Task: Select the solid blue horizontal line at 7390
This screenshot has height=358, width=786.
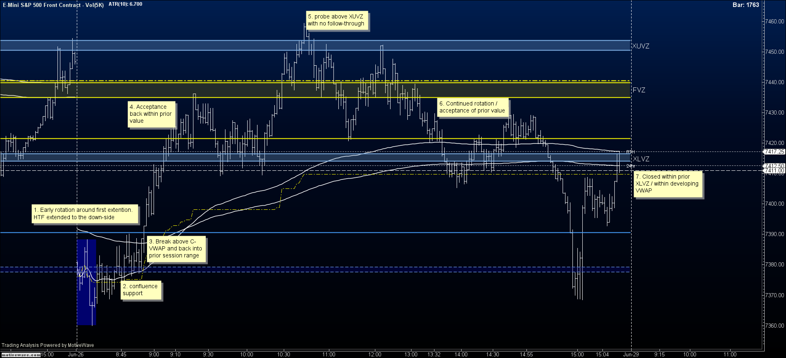Action: 315,233
